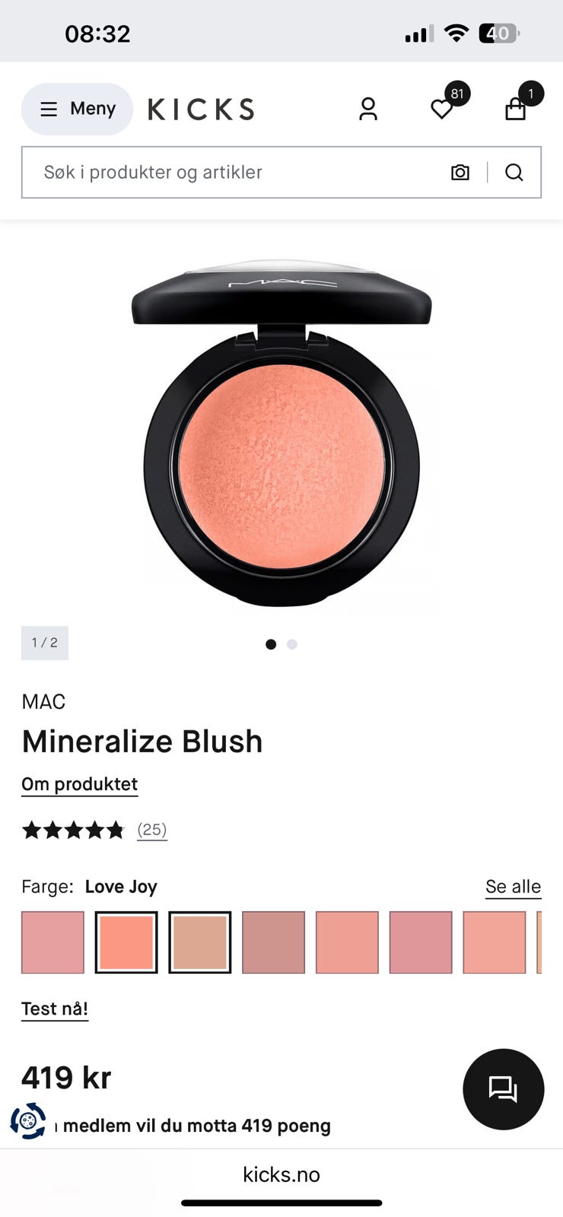Open the (25) reviews link
Image resolution: width=563 pixels, height=1217 pixels.
click(152, 830)
